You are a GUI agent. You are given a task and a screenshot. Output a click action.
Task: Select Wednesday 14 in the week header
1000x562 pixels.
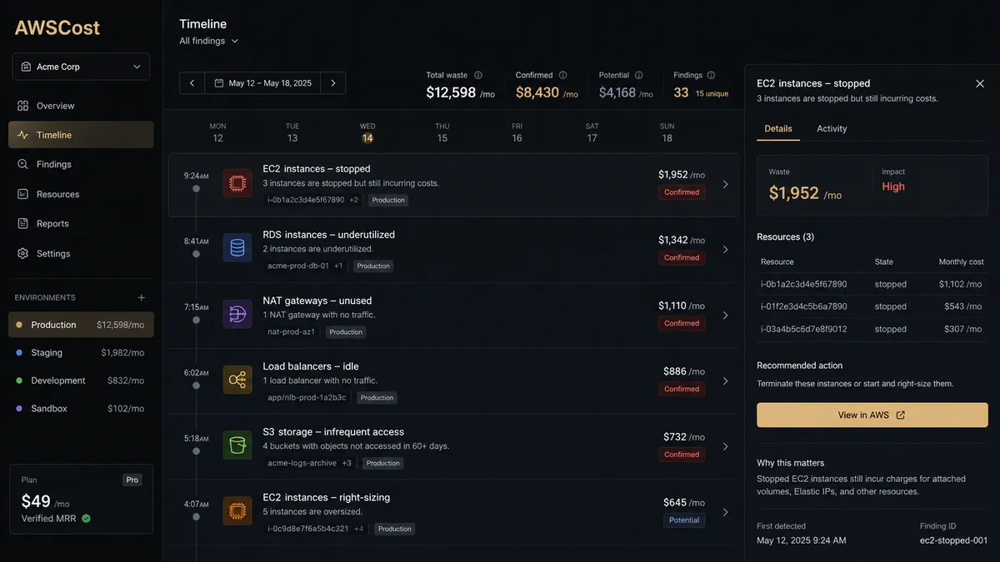367,132
